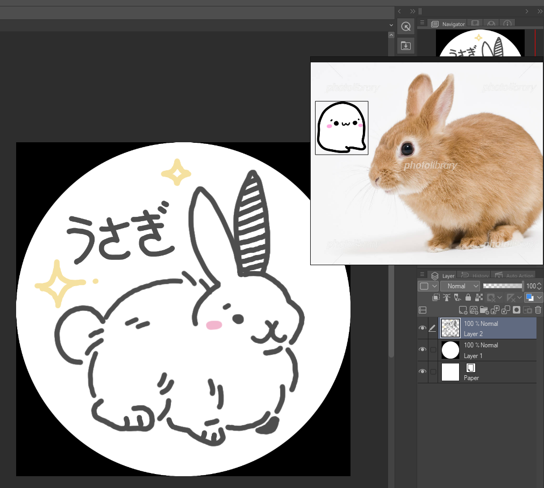Image resolution: width=544 pixels, height=488 pixels.
Task: Add a new layer folder
Action: 484,310
